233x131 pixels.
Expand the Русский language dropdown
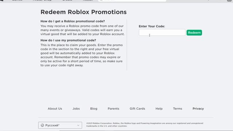click(x=60, y=125)
